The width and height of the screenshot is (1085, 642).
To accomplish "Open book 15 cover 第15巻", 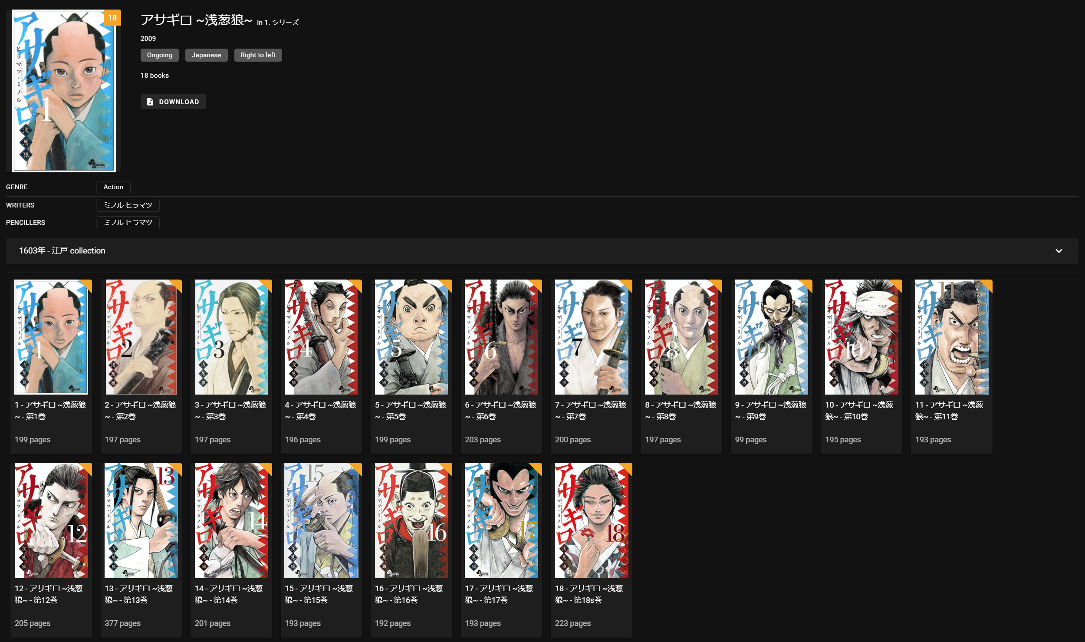I will pyautogui.click(x=321, y=520).
